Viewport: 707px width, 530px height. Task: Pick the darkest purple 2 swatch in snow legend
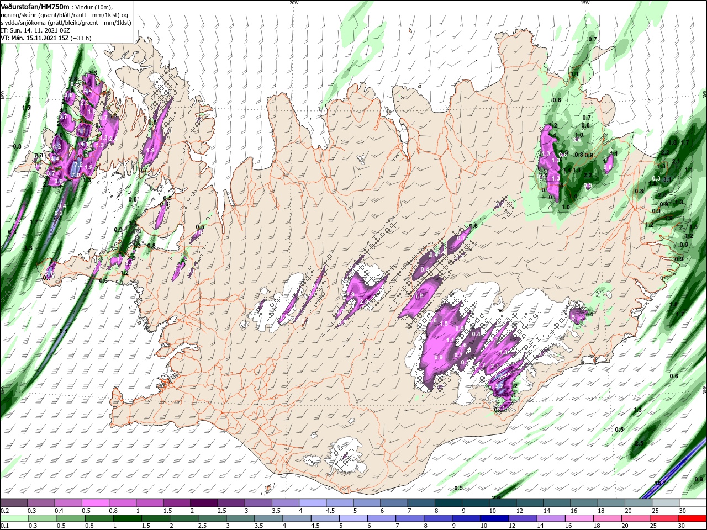[x=203, y=503]
